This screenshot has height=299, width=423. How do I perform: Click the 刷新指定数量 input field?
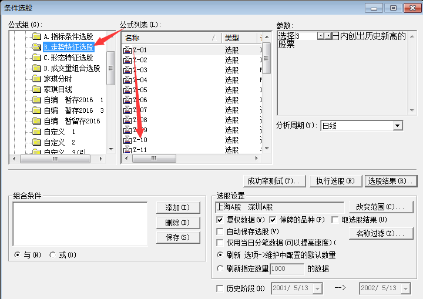click(286, 268)
